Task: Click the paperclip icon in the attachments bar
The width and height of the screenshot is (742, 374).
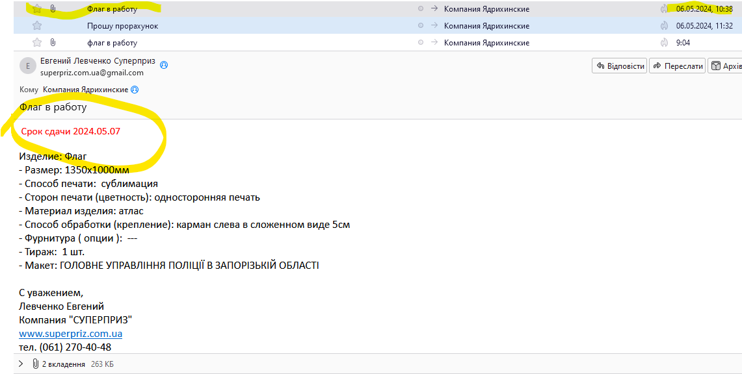Action: (x=34, y=364)
